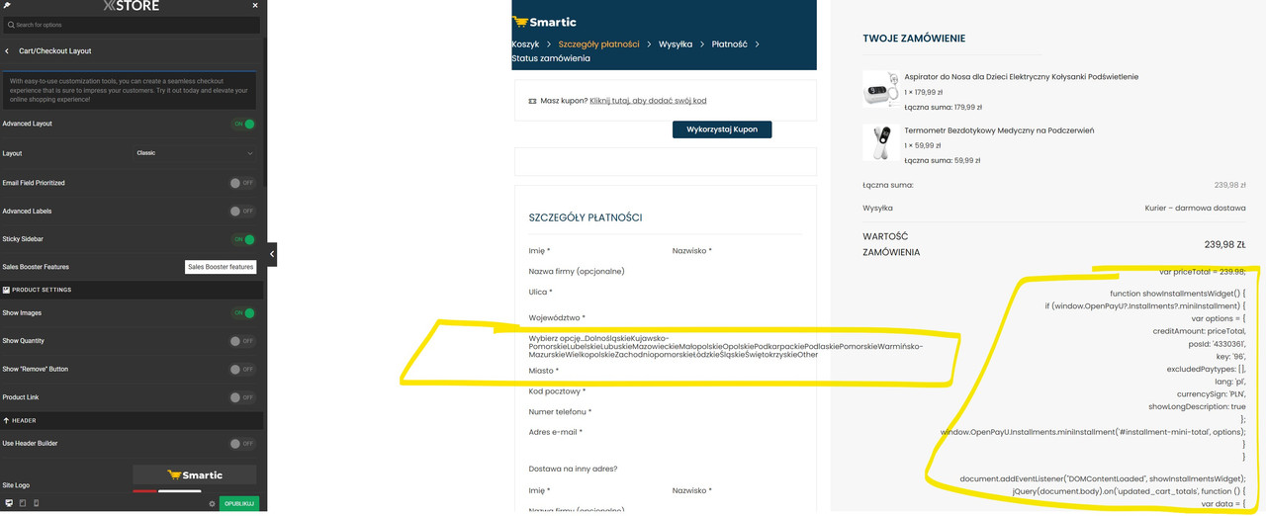Enable Show "Remove" Button toggle
This screenshot has height=516, width=1266.
point(242,369)
